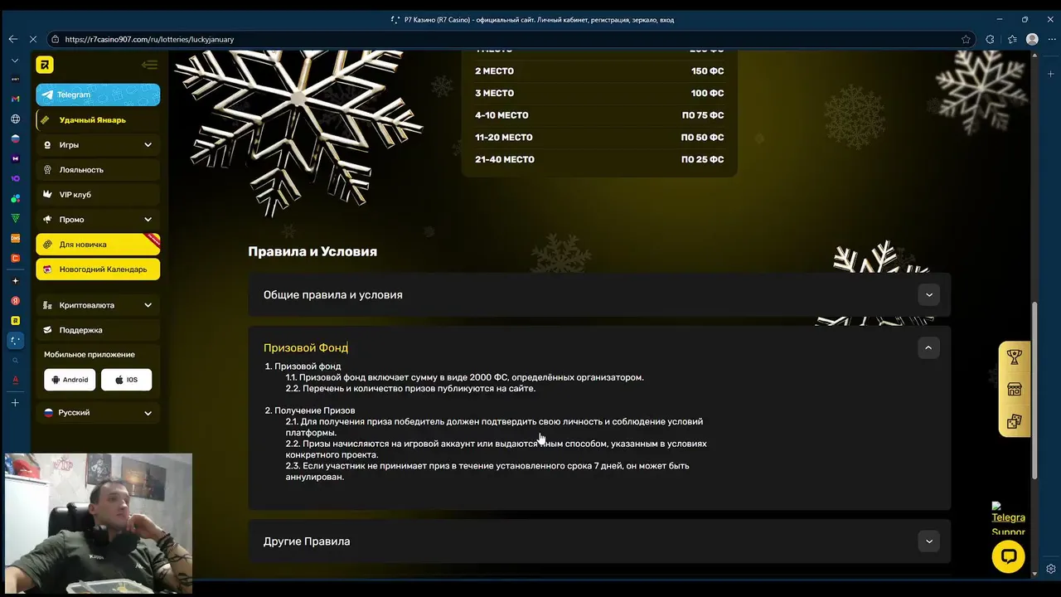
Task: Expand the Другие Правила section
Action: pyautogui.click(x=599, y=541)
